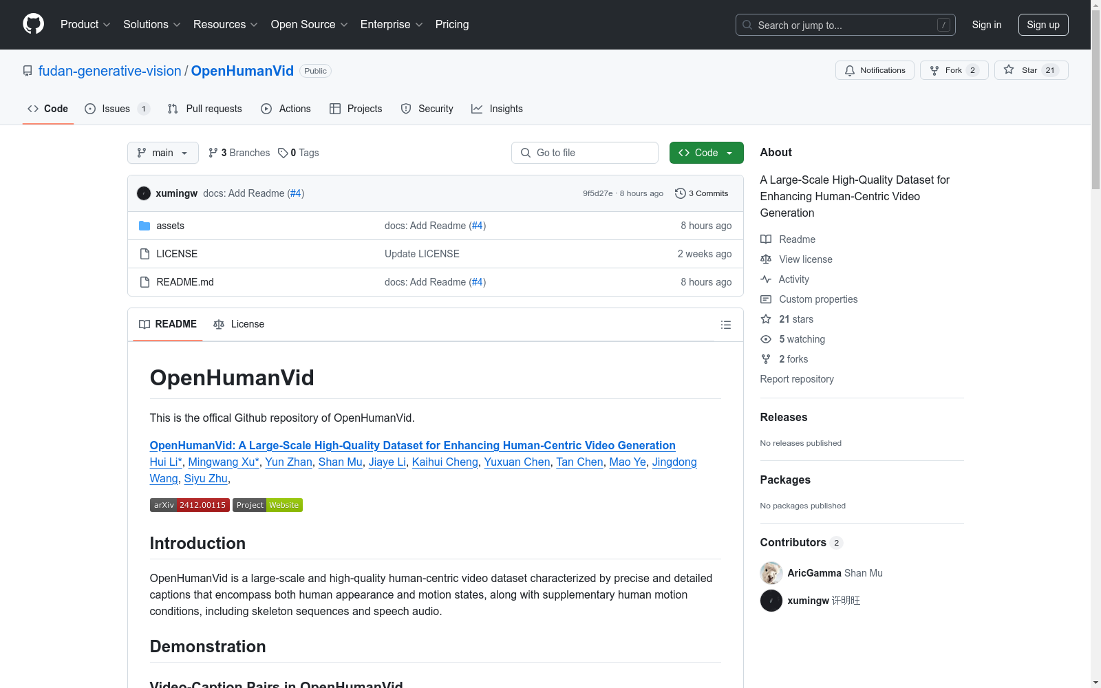Open the Update LICENSE commit message
The width and height of the screenshot is (1101, 688).
[x=422, y=254]
